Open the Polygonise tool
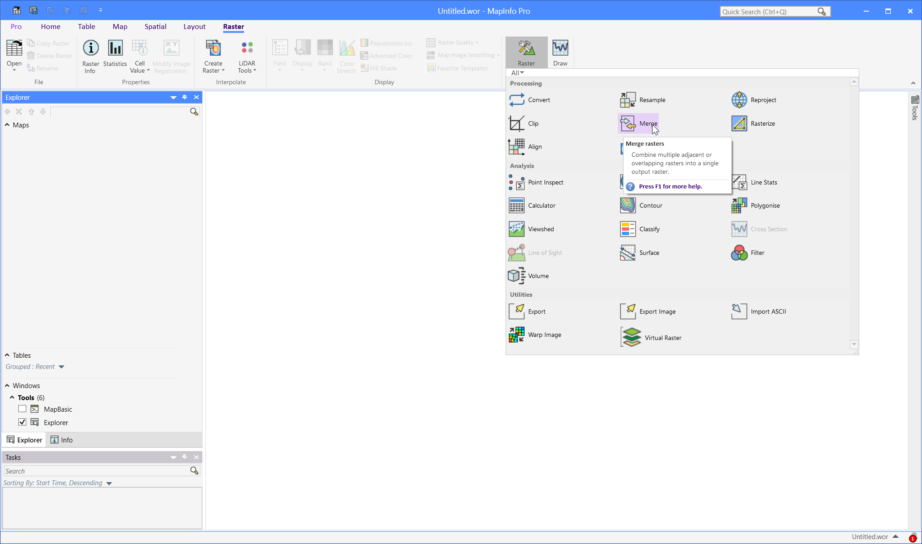The image size is (922, 544). tap(755, 205)
